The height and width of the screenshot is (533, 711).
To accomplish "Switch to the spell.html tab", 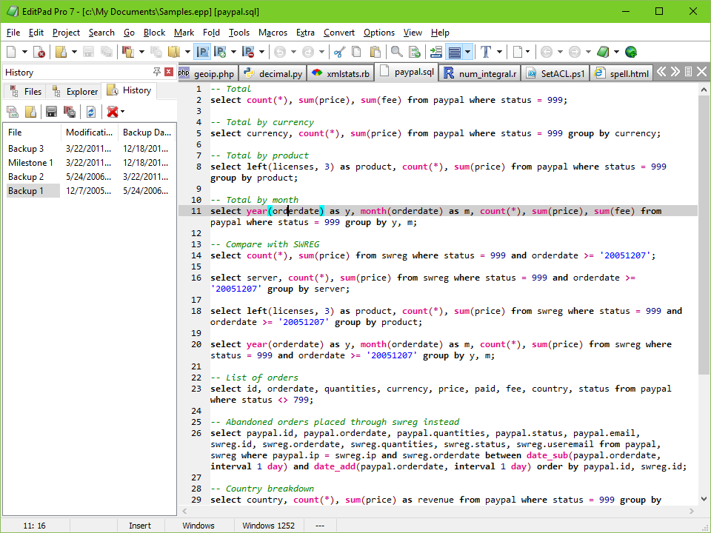I will coord(621,73).
